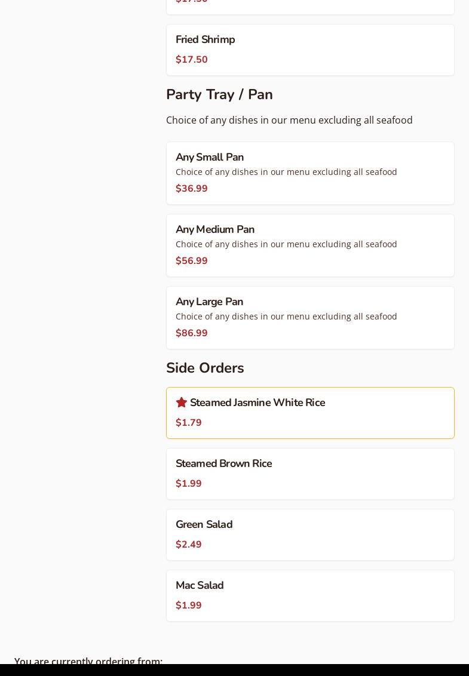The width and height of the screenshot is (469, 676).
Task: Click the $1.99 Mac Salad price
Action: pyautogui.click(x=189, y=606)
